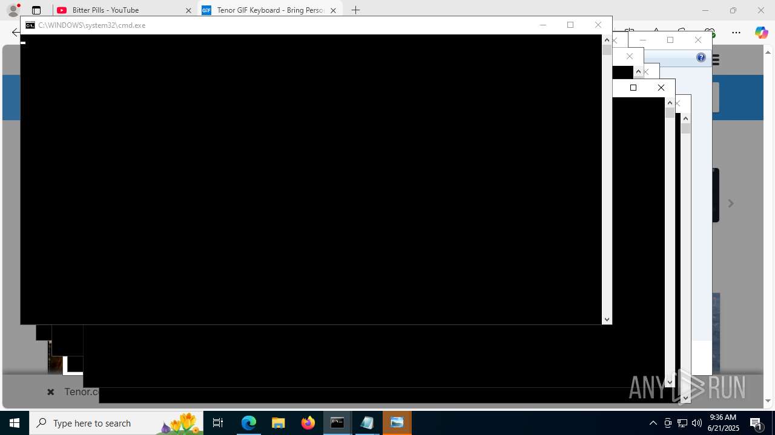Open the notification center icon
The width and height of the screenshot is (775, 435).
coord(756,423)
